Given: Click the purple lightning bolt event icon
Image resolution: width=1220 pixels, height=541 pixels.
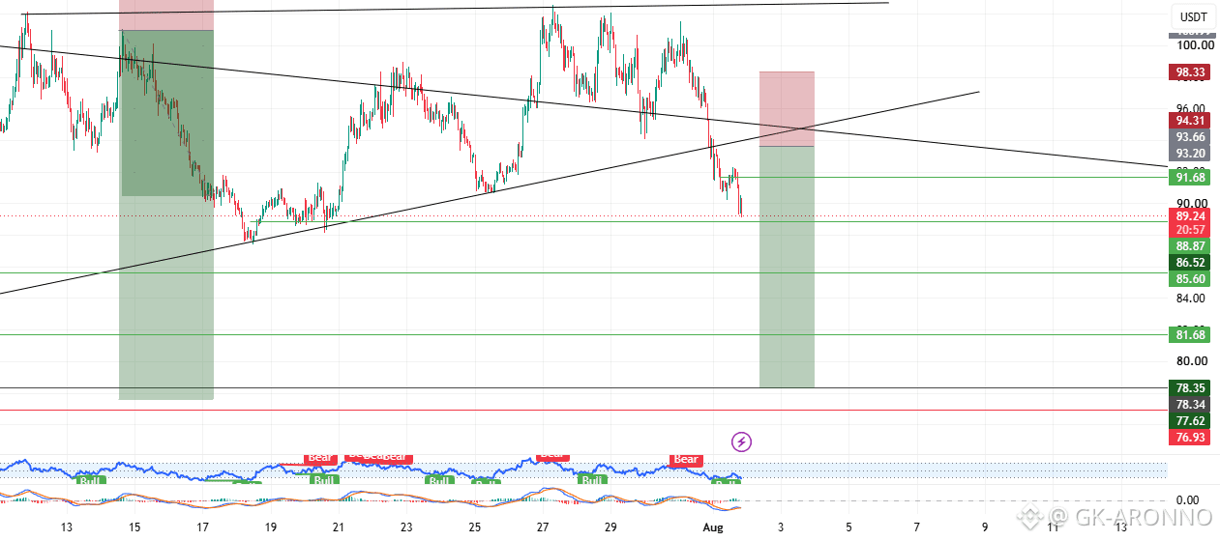Looking at the screenshot, I should [742, 442].
